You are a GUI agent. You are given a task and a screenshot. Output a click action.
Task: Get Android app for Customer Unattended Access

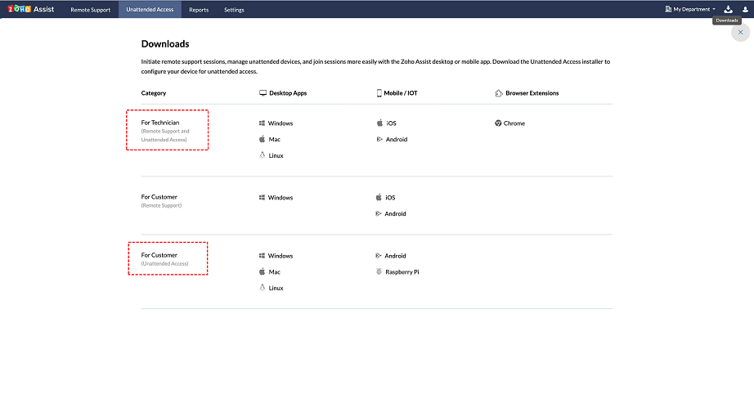coord(391,256)
